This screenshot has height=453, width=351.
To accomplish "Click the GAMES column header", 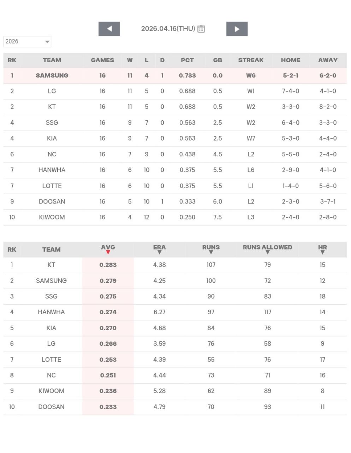I will point(102,60).
